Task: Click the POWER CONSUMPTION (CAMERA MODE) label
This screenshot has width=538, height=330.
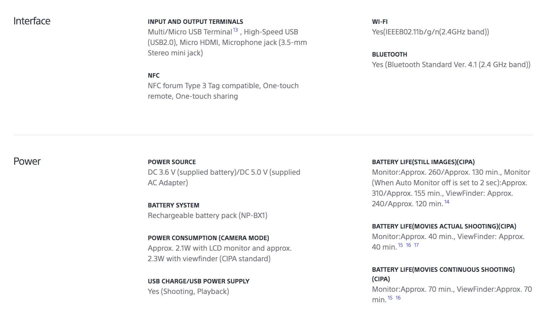Action: (208, 238)
